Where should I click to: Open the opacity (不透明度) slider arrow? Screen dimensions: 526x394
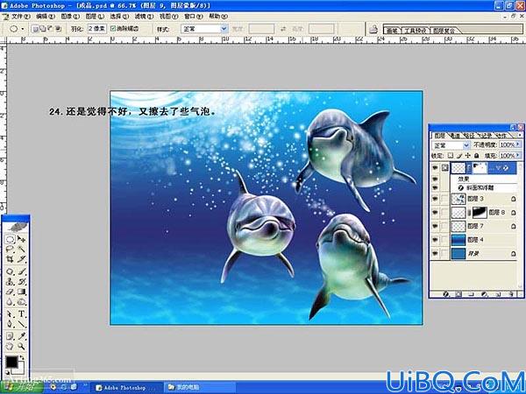coord(518,144)
